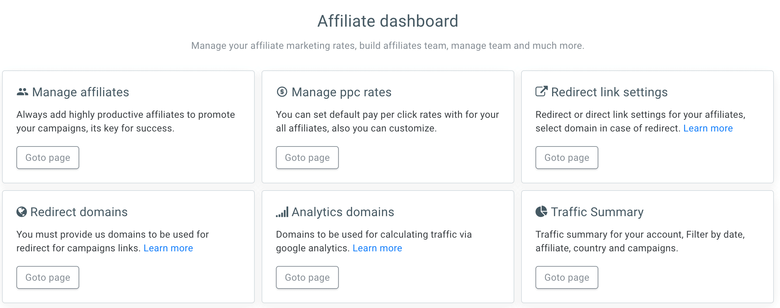Screen dimensions: 780x308
Task: Open Goto page under Analytics domains
Action: [307, 277]
